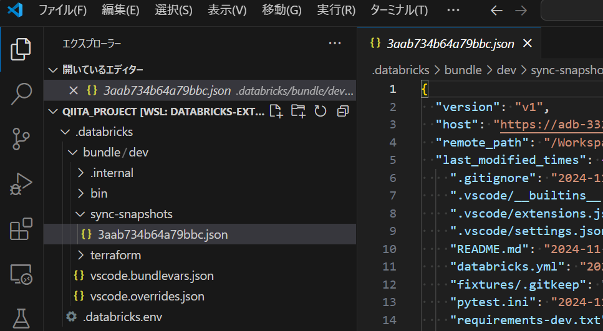The height and width of the screenshot is (331, 603).
Task: Open the 編集(E) menu
Action: coord(120,11)
